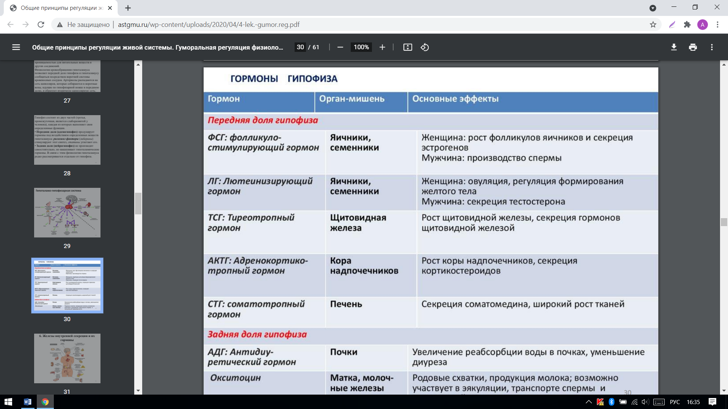The height and width of the screenshot is (409, 728).
Task: Open the Extensions puzzle icon
Action: coord(687,25)
